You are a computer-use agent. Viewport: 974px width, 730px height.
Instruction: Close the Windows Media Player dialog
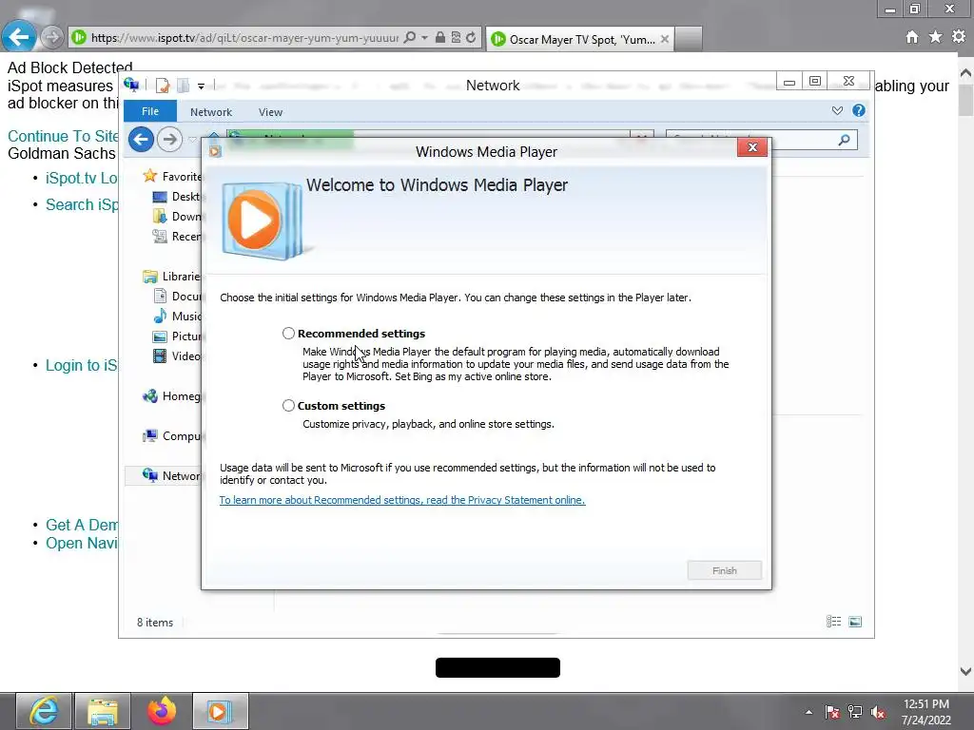click(752, 147)
